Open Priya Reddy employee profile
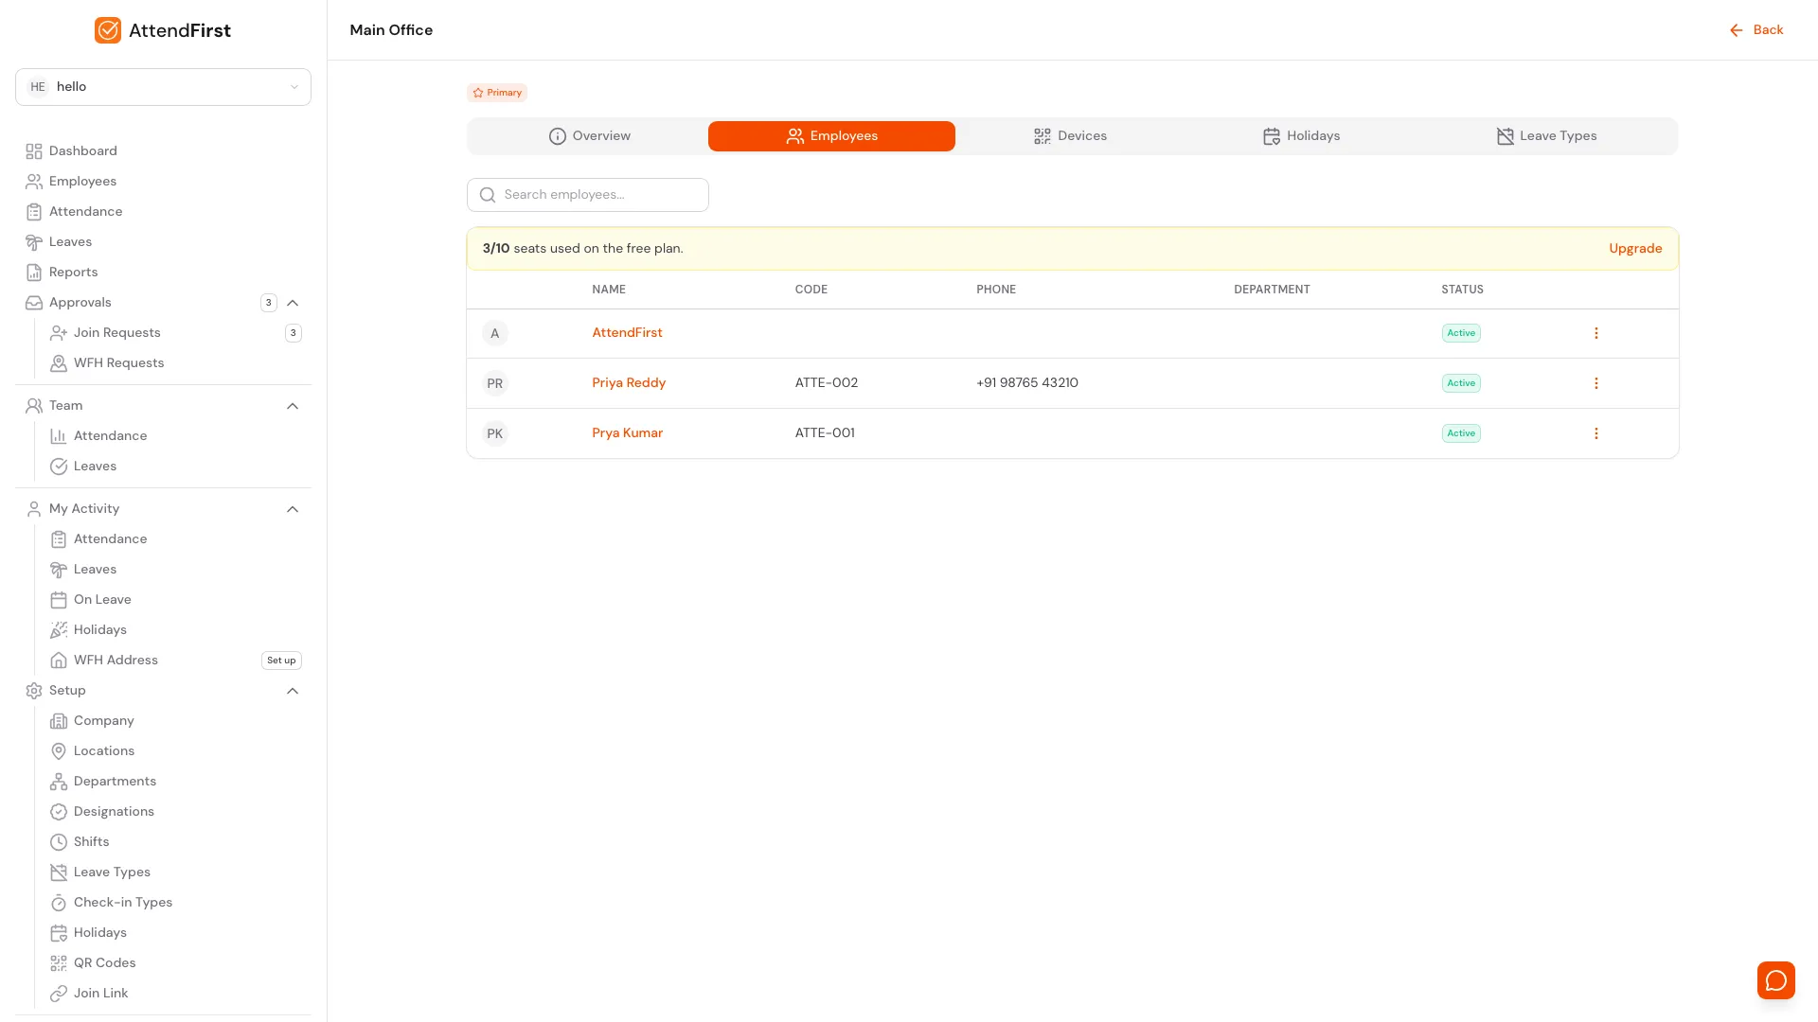 click(629, 383)
